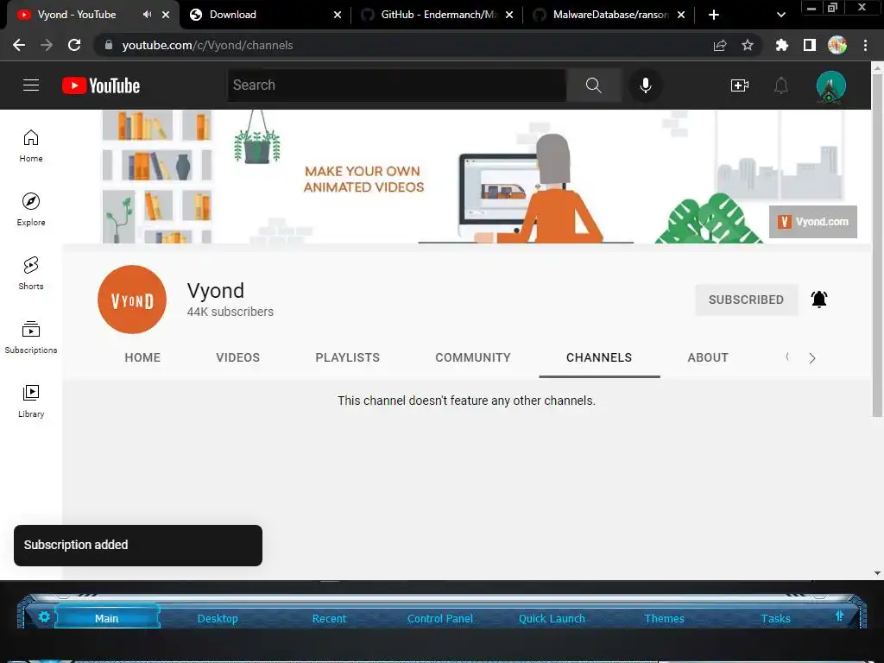Image resolution: width=884 pixels, height=663 pixels.
Task: Start voice search with the microphone icon
Action: click(x=646, y=85)
